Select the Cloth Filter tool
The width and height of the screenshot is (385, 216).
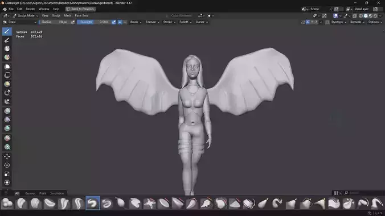(x=7, y=119)
